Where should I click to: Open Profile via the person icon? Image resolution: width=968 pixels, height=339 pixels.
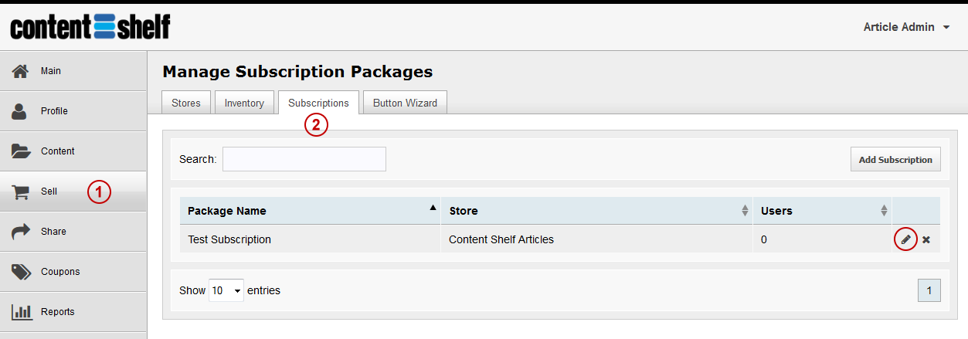(x=20, y=111)
